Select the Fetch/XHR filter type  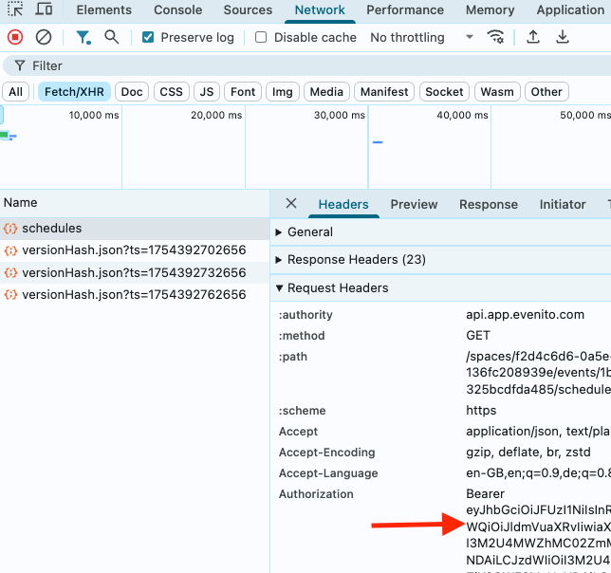[x=75, y=92]
